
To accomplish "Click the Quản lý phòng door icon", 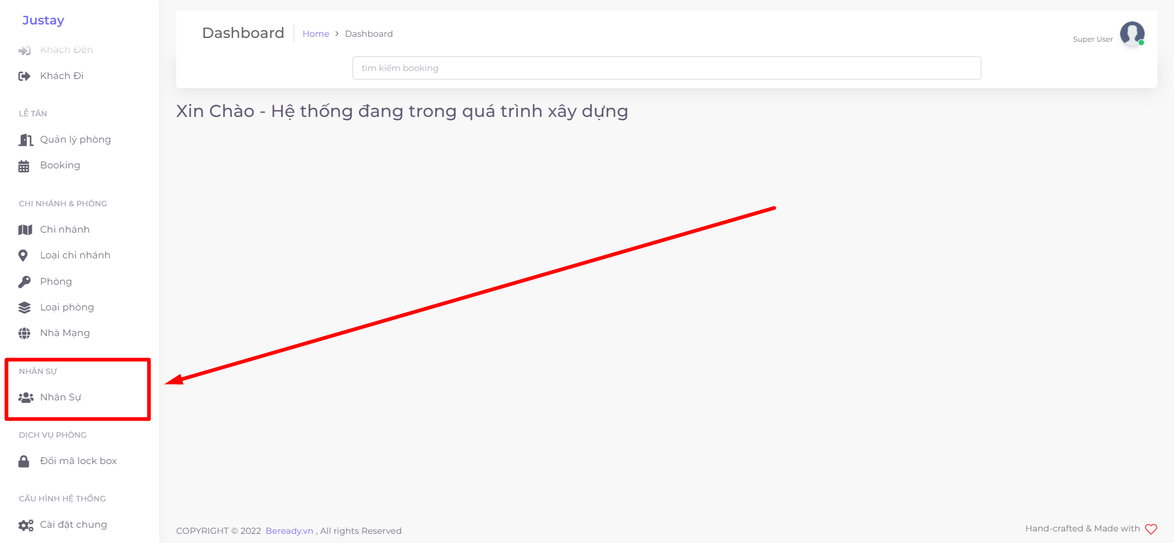I will (x=25, y=140).
